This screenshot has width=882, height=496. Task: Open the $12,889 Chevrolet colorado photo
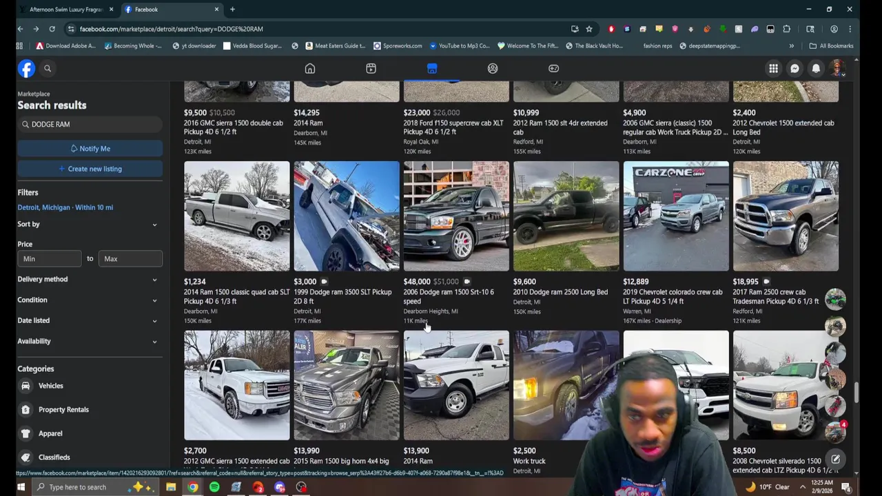[x=676, y=216]
